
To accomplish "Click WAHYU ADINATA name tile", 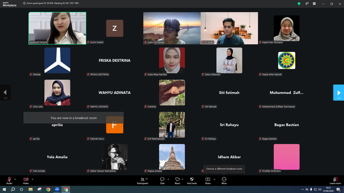I will [114, 93].
